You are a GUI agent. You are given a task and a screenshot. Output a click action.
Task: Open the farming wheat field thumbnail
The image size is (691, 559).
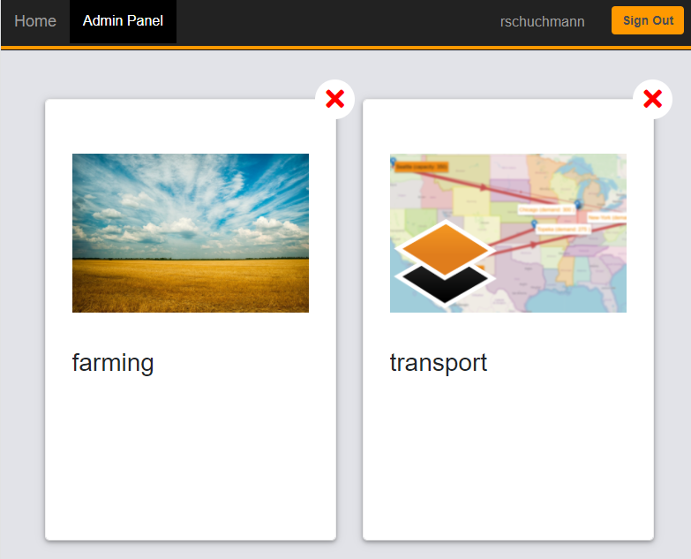coord(191,233)
